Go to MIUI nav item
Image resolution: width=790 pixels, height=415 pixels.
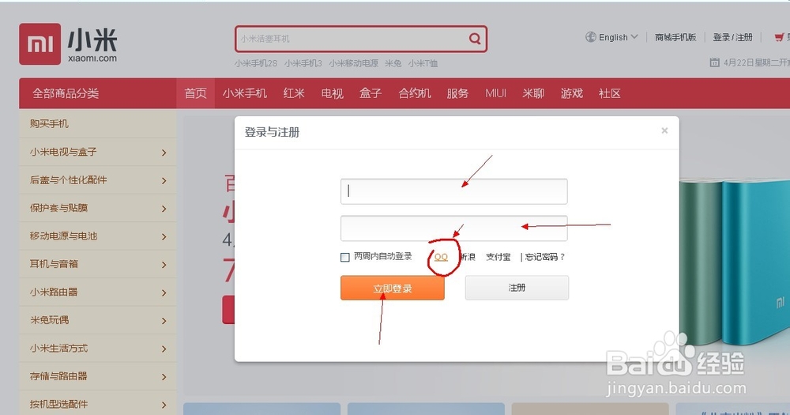point(495,93)
